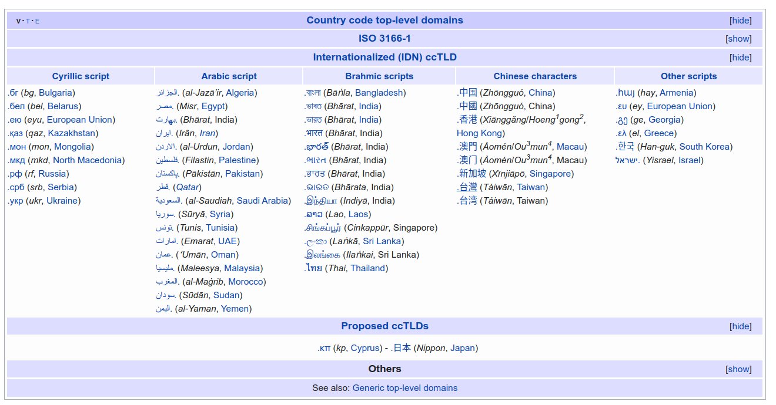776x405 pixels.
Task: Open the template view link 'v'
Action: [x=19, y=21]
